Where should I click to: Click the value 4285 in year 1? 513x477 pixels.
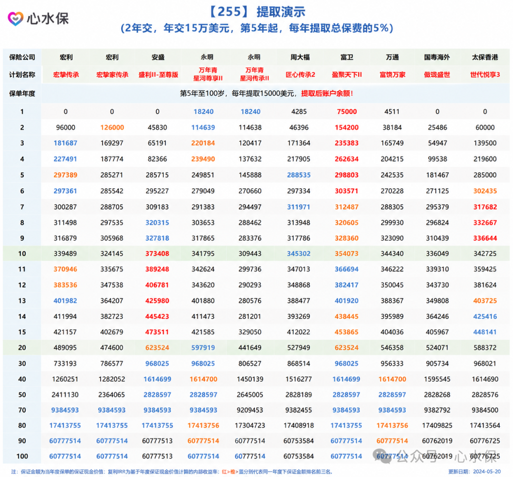click(299, 112)
